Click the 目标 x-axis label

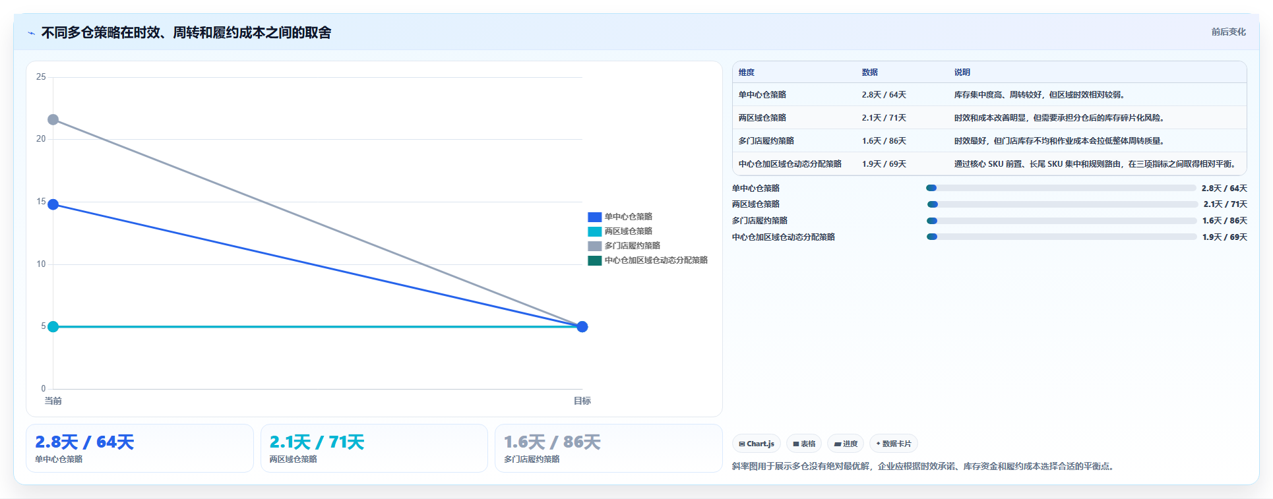[582, 401]
